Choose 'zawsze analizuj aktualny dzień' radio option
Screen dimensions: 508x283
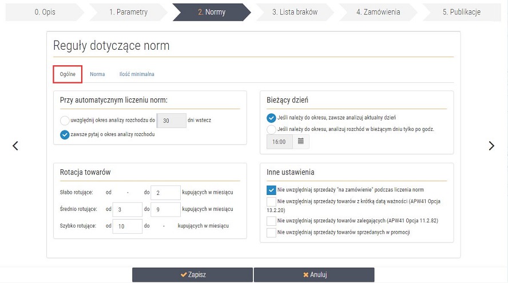(271, 118)
